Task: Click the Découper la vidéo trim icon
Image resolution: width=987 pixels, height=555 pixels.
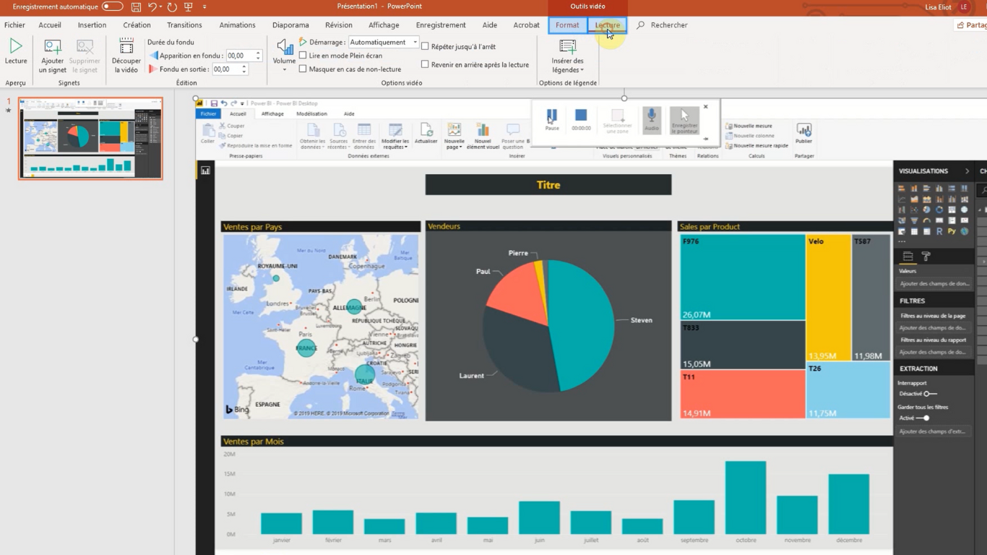Action: click(x=126, y=47)
